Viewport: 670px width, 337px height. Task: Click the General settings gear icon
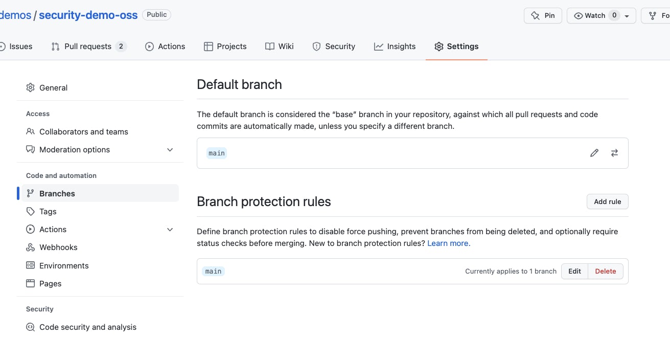30,87
